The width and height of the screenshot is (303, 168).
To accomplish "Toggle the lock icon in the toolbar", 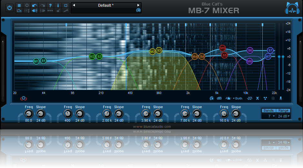I will [x=58, y=11].
